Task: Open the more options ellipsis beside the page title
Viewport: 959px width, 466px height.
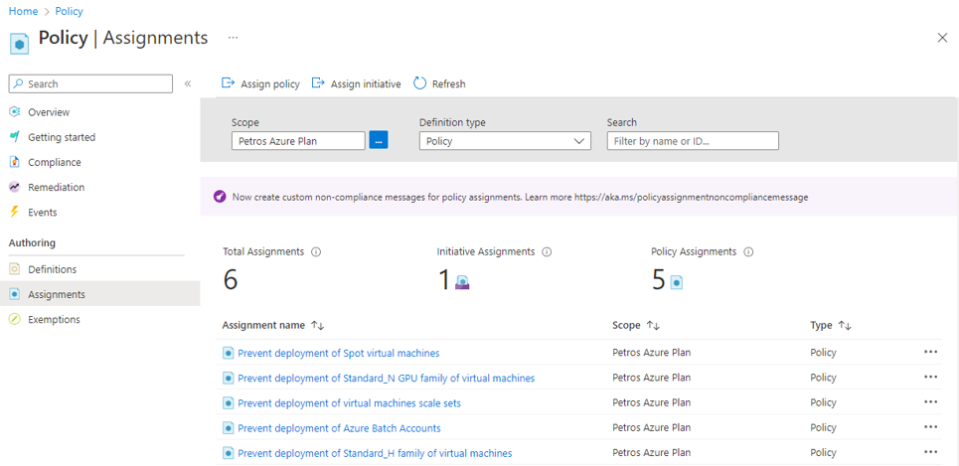Action: pos(233,38)
